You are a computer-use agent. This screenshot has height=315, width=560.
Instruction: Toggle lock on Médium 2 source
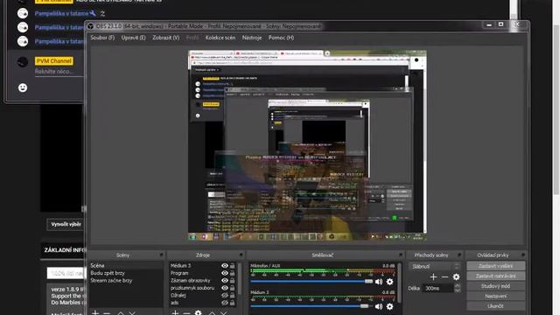point(233,266)
